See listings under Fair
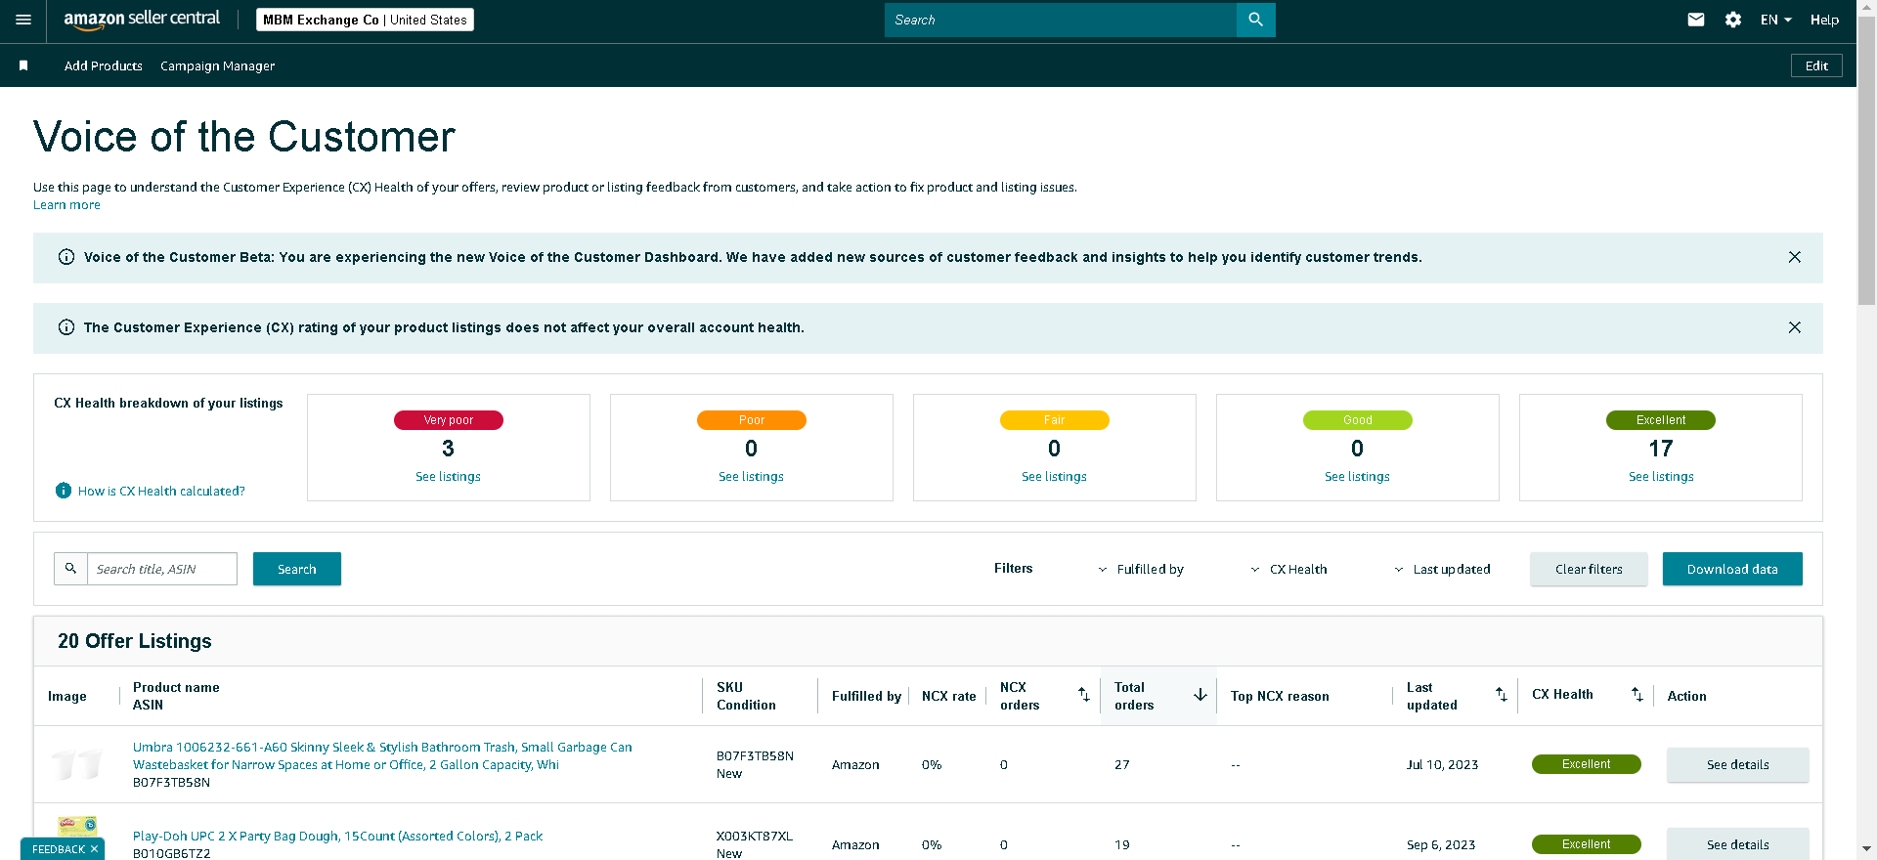This screenshot has height=860, width=1877. (1054, 476)
